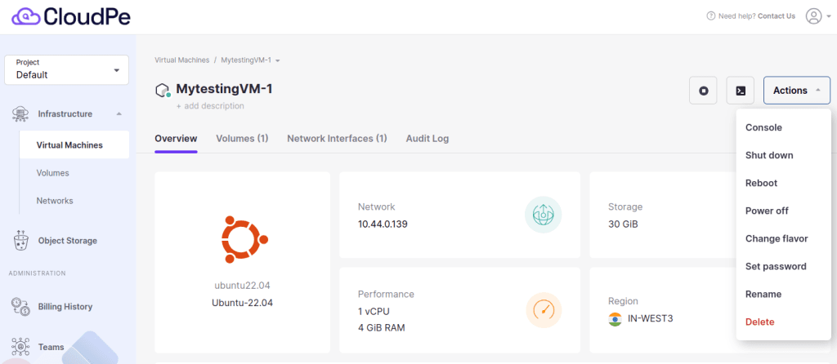Click the Performance gauge icon
Image resolution: width=837 pixels, height=364 pixels.
544,309
